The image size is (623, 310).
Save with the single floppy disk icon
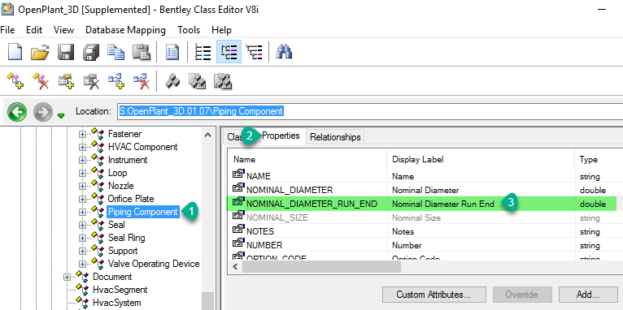point(66,52)
